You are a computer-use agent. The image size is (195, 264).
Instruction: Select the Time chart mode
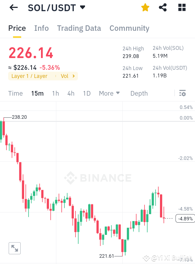click(x=15, y=93)
